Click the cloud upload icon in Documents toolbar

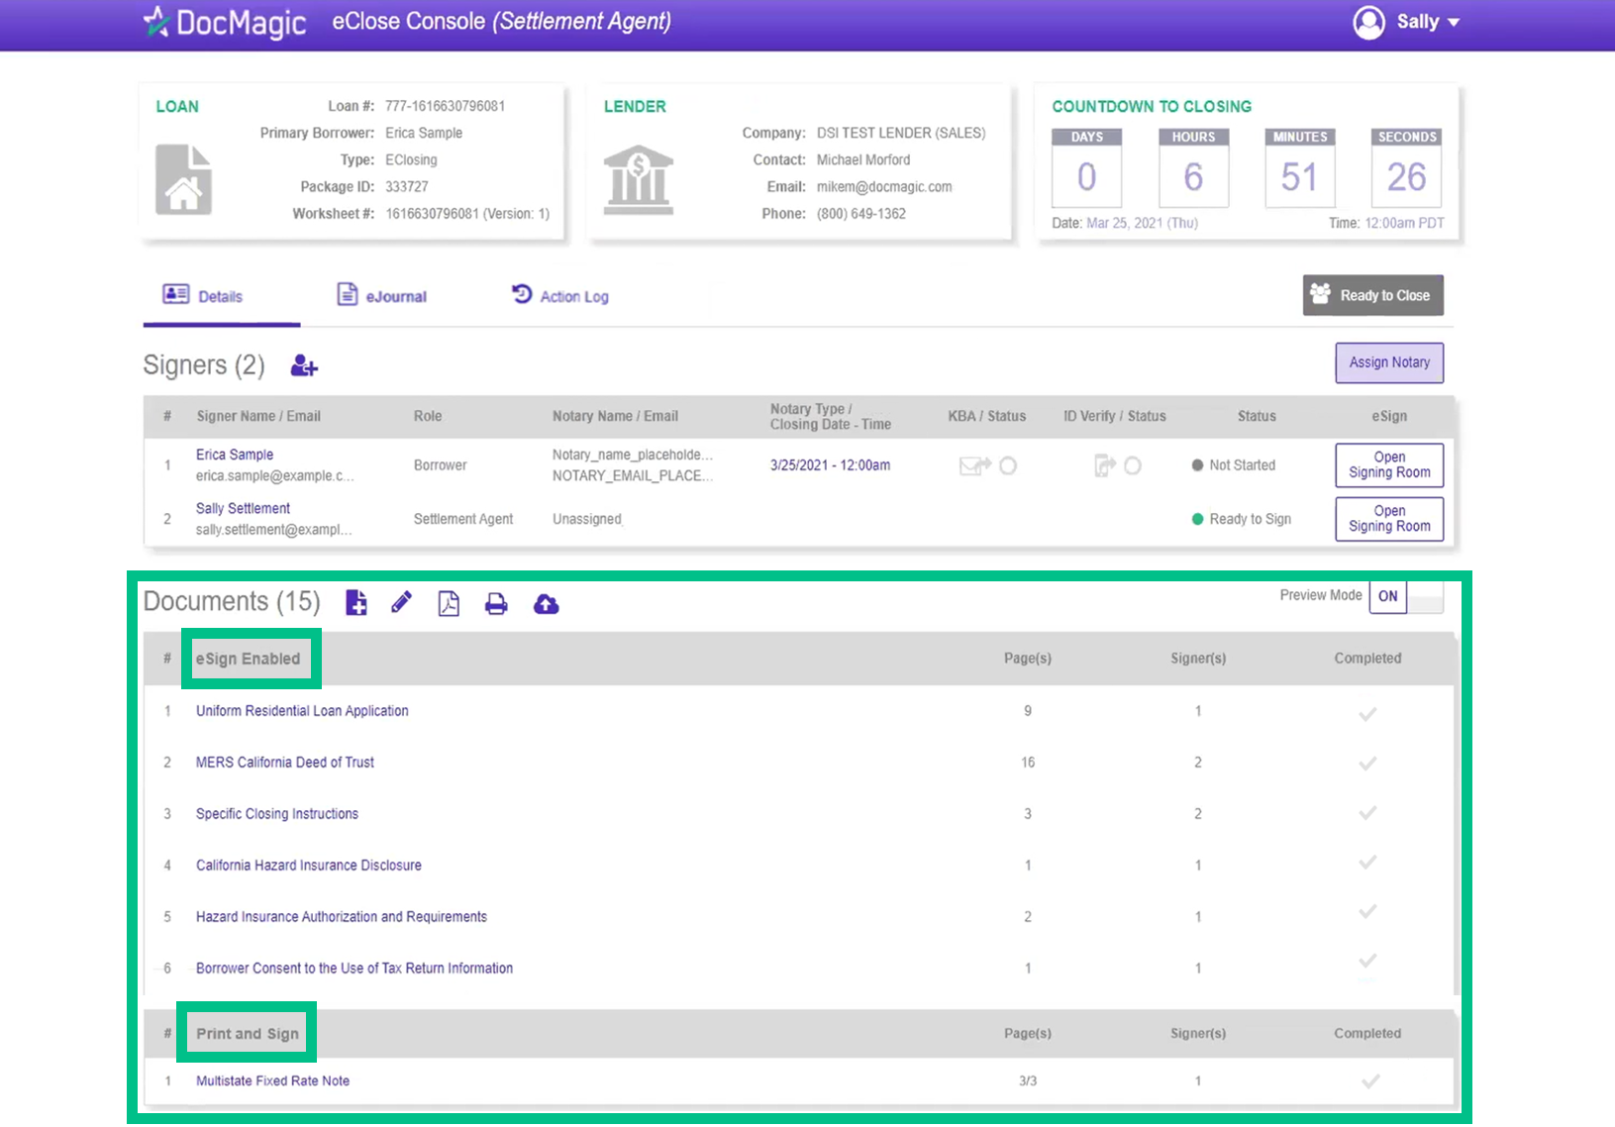pyautogui.click(x=546, y=604)
